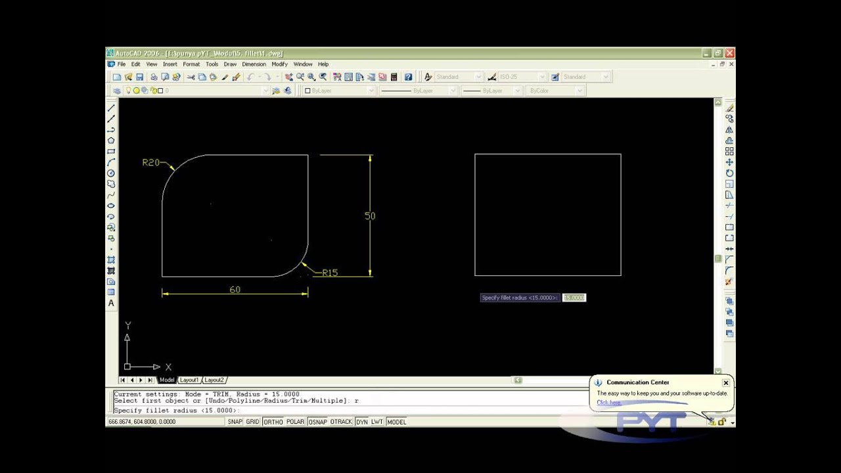This screenshot has width=841, height=473.
Task: Open the ByLayer lineweight dropdown
Action: pos(491,91)
